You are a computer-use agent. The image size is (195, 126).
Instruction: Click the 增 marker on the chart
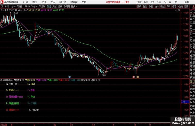click(134, 77)
